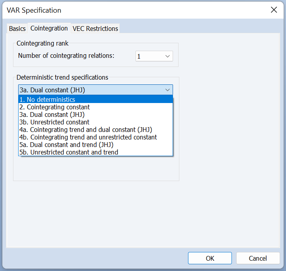Select 3b. Unrestricted constant
This screenshot has height=271, width=286.
[x=96, y=122]
